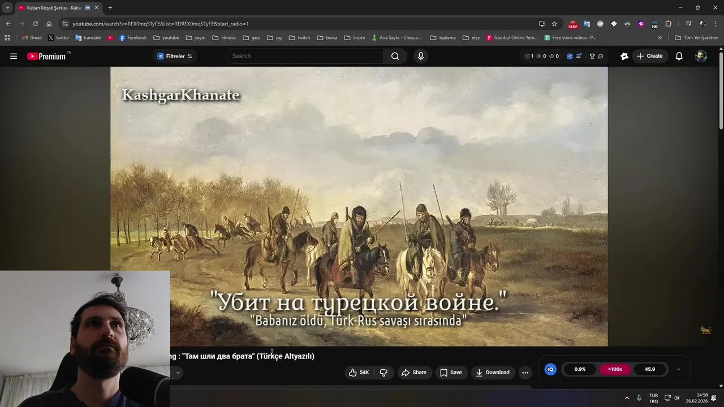Open the twitter bookmark
The image size is (724, 407).
[x=59, y=38]
